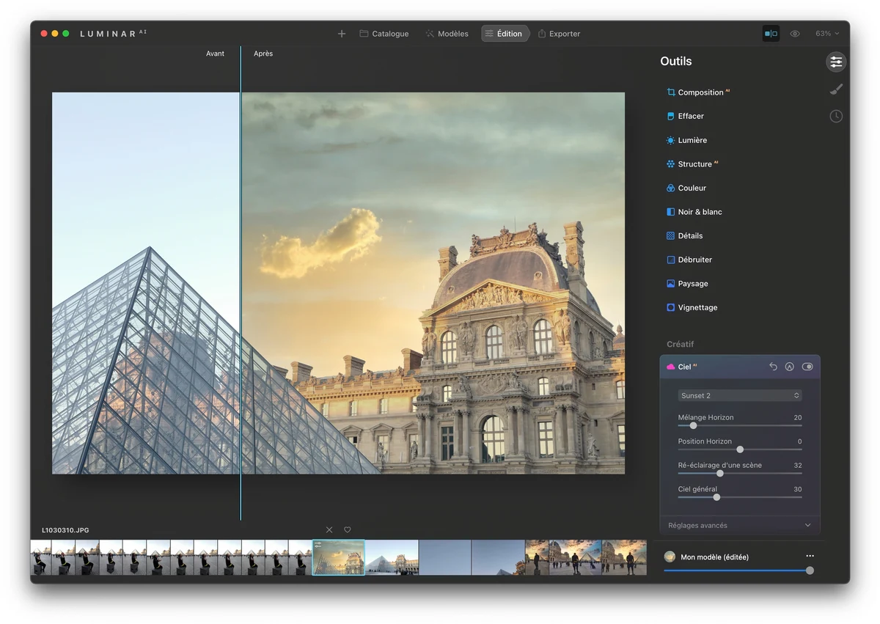This screenshot has width=880, height=624.
Task: Open the Noir & blanc tool
Action: point(694,212)
